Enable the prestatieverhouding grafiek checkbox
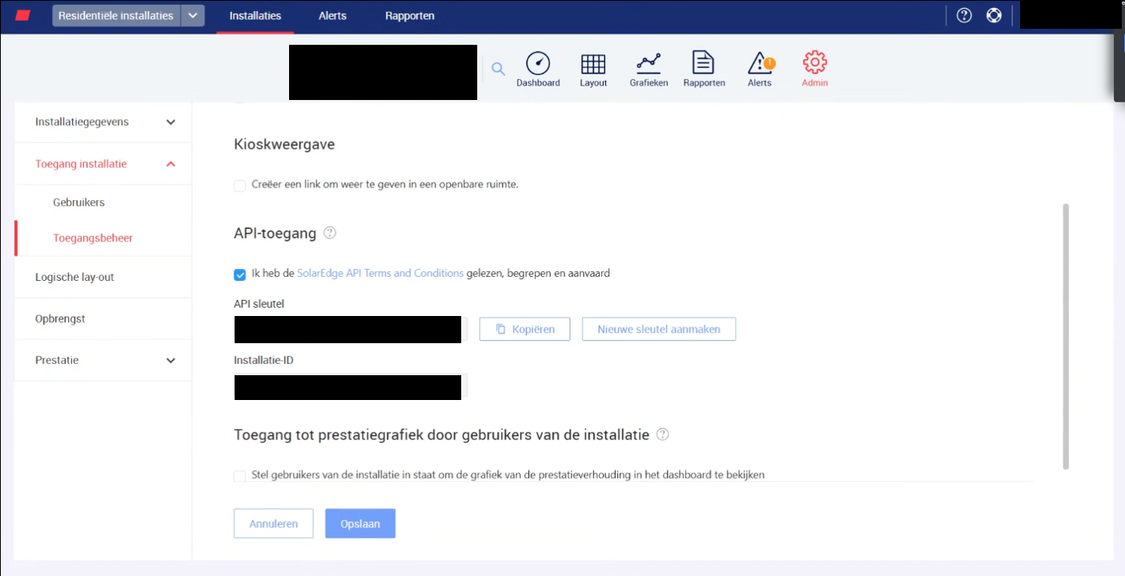 point(239,476)
